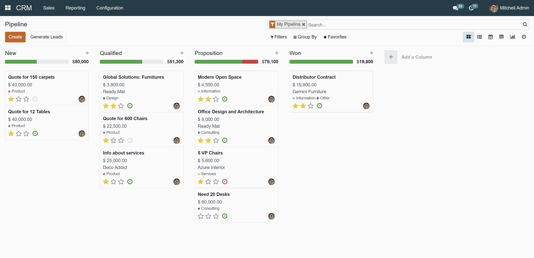Quick add a lead in Proposition column
Image resolution: width=534 pixels, height=258 pixels.
[x=277, y=53]
